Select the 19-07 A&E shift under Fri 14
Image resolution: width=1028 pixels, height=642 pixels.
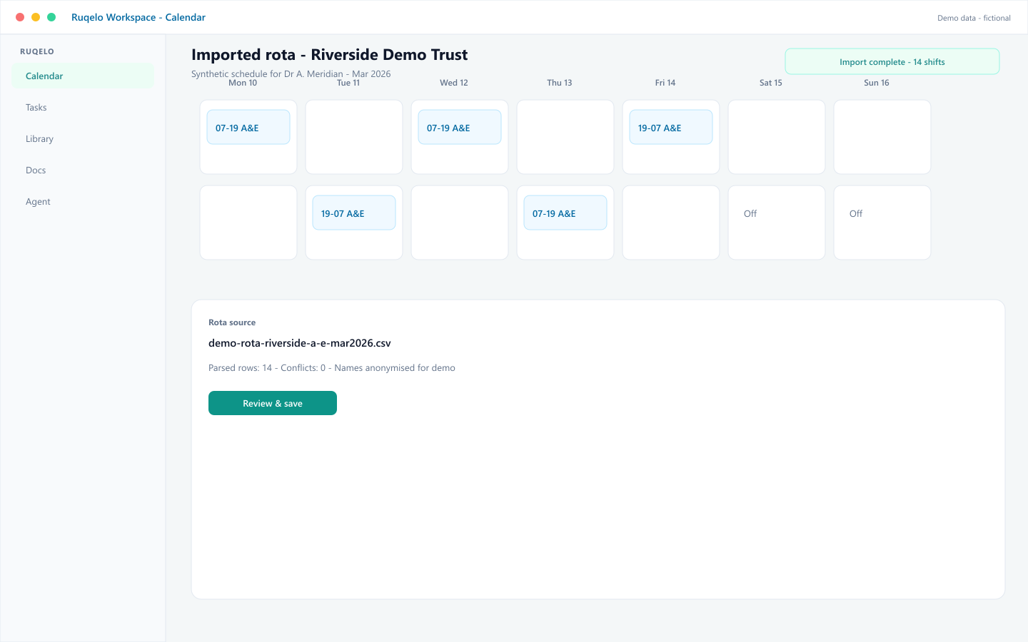(671, 127)
